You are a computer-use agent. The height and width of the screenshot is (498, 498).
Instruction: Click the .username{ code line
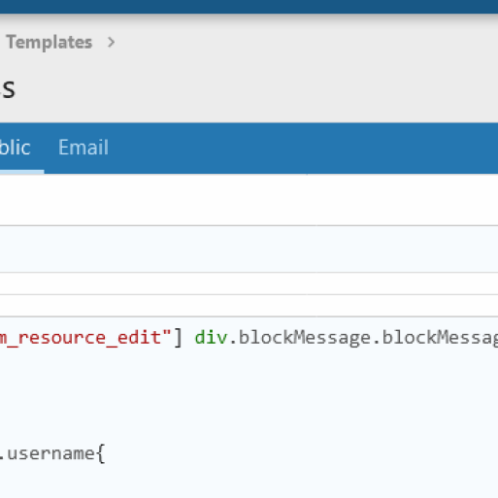51,453
